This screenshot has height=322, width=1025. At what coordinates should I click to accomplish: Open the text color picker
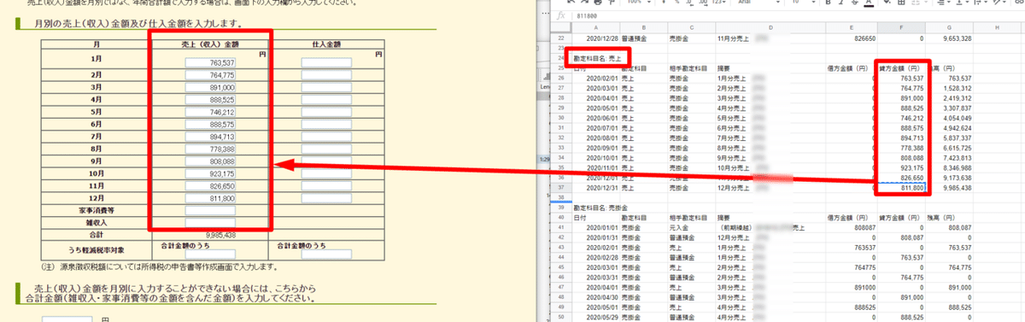tap(869, 3)
